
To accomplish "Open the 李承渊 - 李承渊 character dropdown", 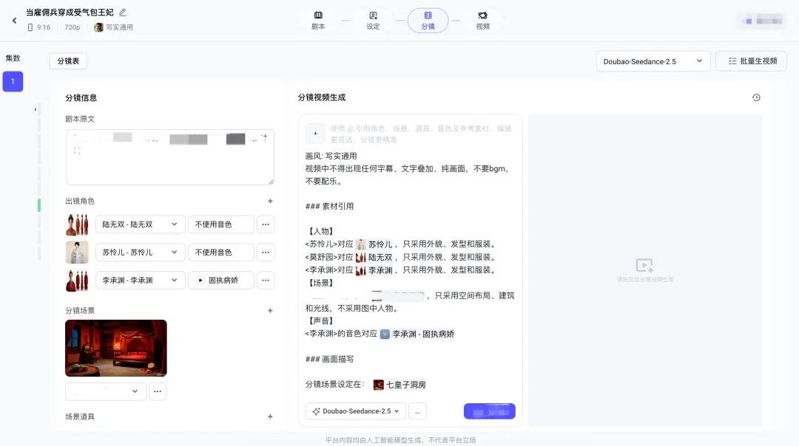I will (139, 280).
